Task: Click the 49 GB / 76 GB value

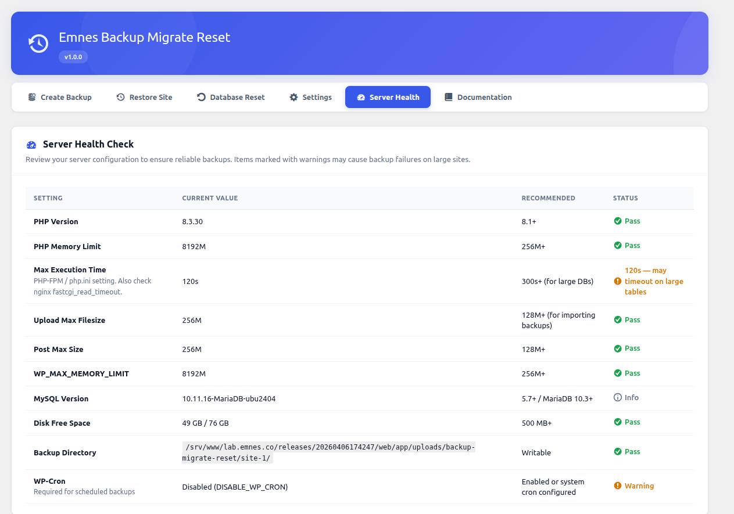Action: (205, 423)
